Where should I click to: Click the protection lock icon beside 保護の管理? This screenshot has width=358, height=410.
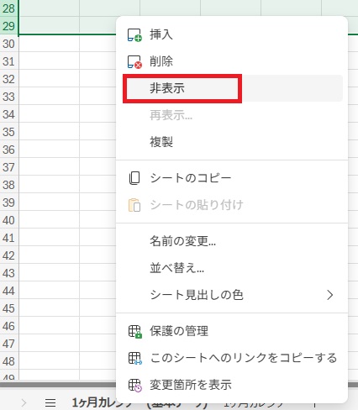tap(134, 331)
